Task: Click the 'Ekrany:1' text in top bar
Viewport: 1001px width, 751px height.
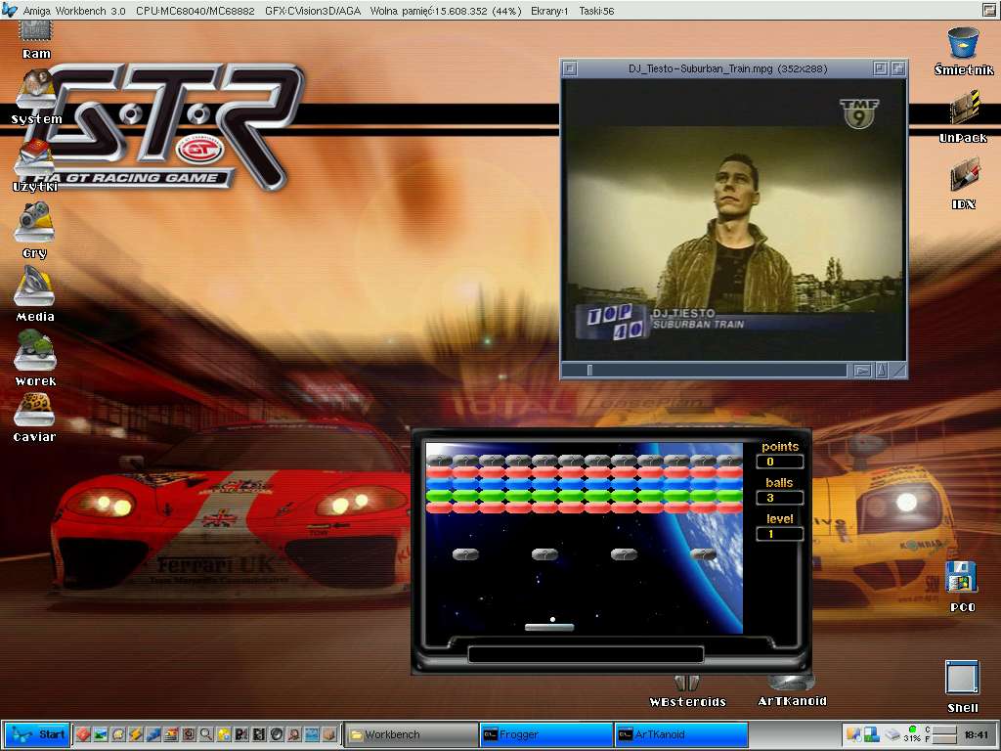Action: point(549,11)
